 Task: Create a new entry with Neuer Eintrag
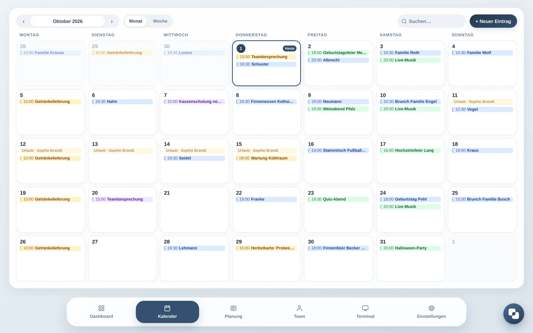click(x=493, y=21)
